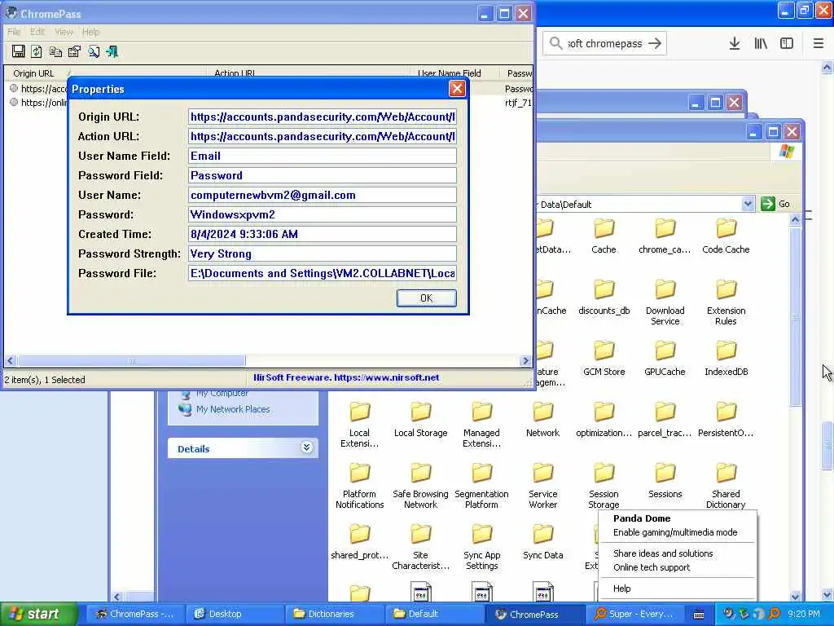Select Enable gaming/multimedia mode menu entry

675,532
